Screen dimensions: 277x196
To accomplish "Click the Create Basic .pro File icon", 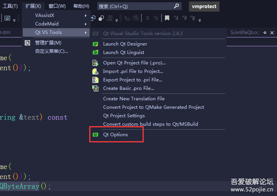I will coord(95,88).
